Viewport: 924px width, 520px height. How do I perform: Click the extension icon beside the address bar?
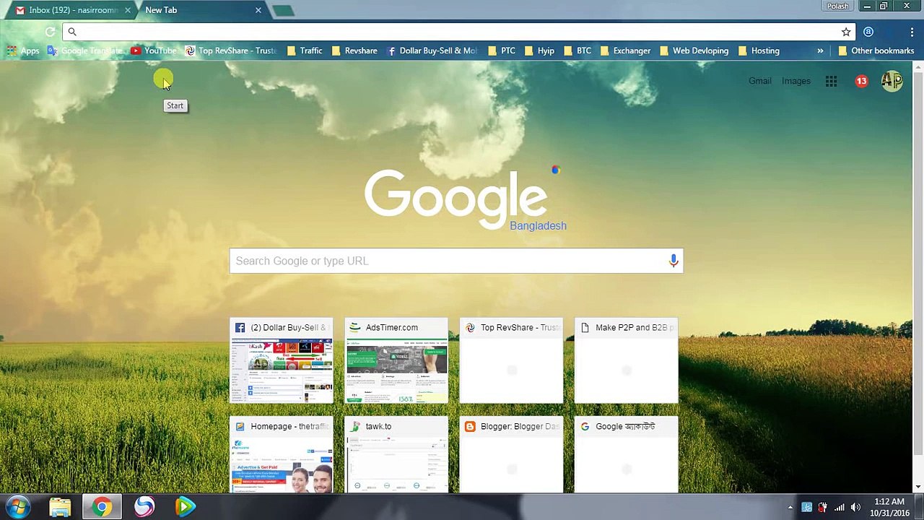(868, 32)
